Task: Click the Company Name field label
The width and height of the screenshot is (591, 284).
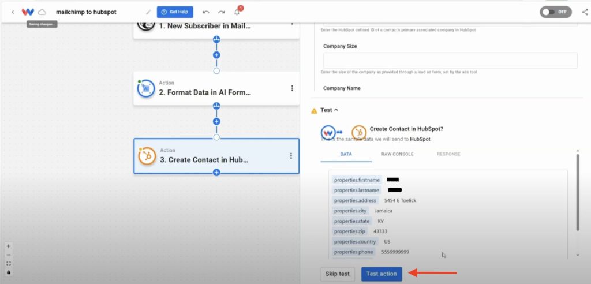Action: click(342, 88)
